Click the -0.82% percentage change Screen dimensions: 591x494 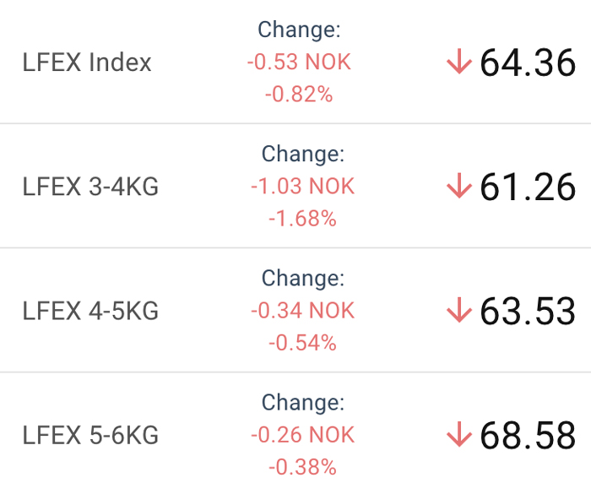(x=299, y=94)
